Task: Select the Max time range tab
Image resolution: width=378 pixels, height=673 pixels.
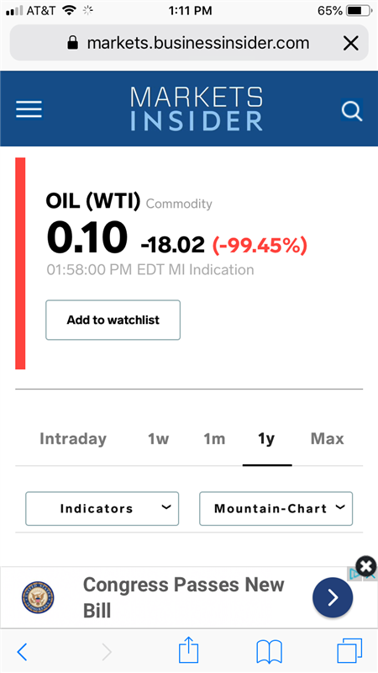Action: coord(327,438)
